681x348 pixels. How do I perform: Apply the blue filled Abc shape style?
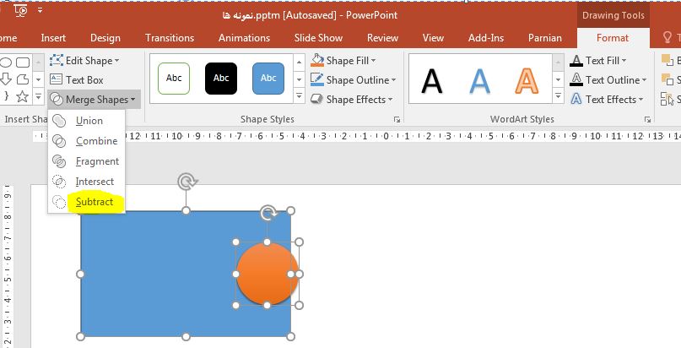click(268, 79)
